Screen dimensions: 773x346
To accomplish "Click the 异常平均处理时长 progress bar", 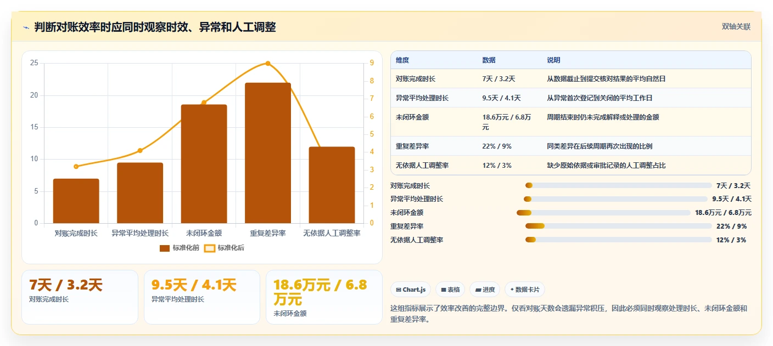I will point(615,199).
